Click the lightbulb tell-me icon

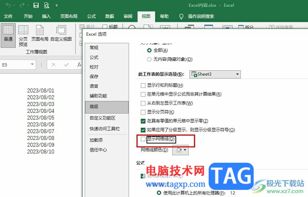click(181, 16)
